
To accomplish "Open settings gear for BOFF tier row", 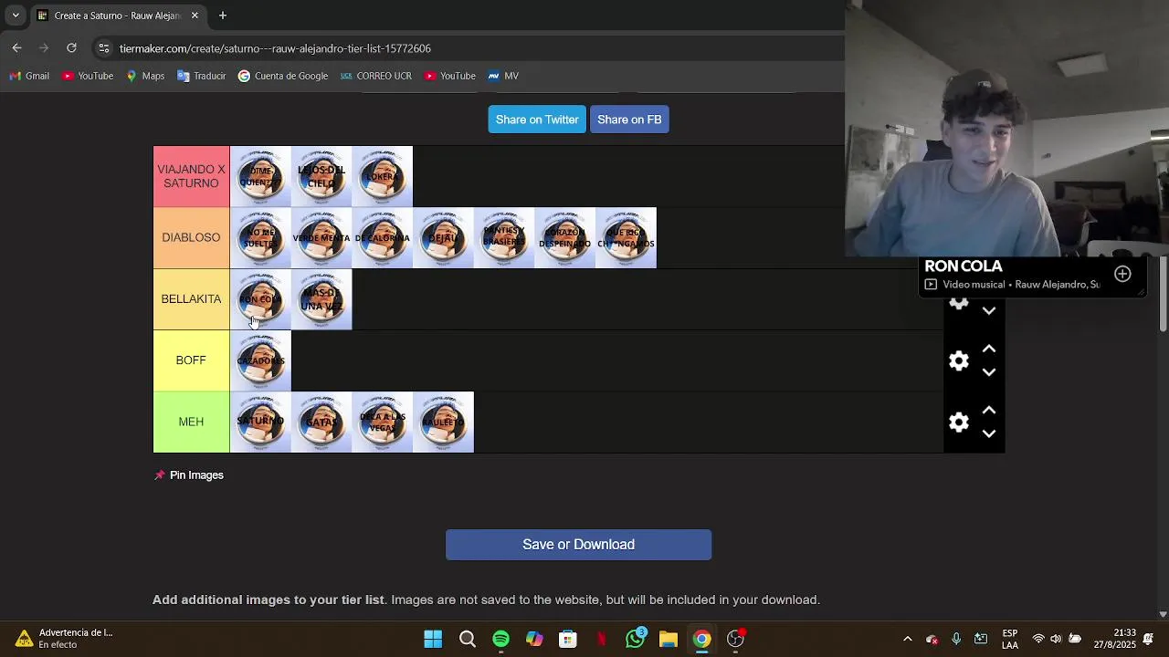I will (958, 360).
